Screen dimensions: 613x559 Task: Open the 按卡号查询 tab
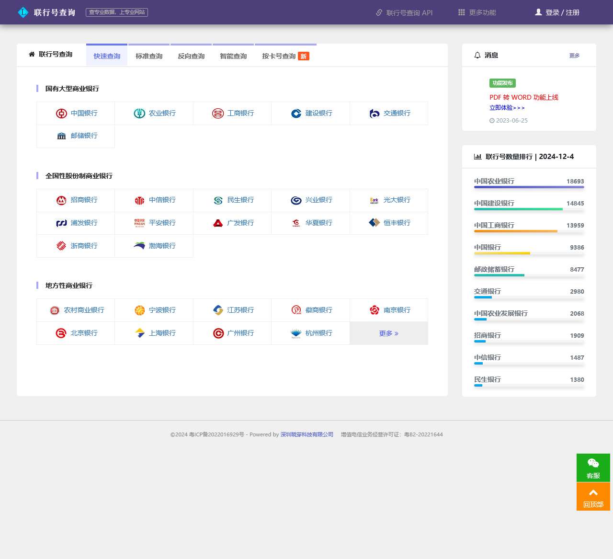pos(279,56)
